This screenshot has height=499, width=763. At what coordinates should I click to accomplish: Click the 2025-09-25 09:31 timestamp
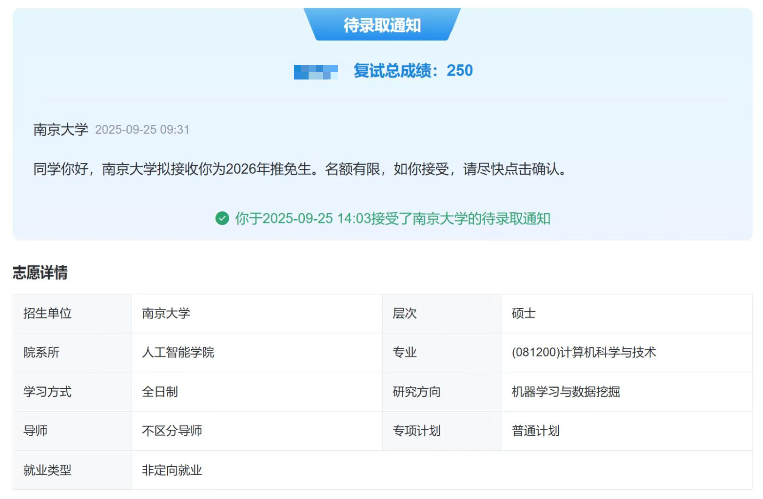tap(142, 130)
